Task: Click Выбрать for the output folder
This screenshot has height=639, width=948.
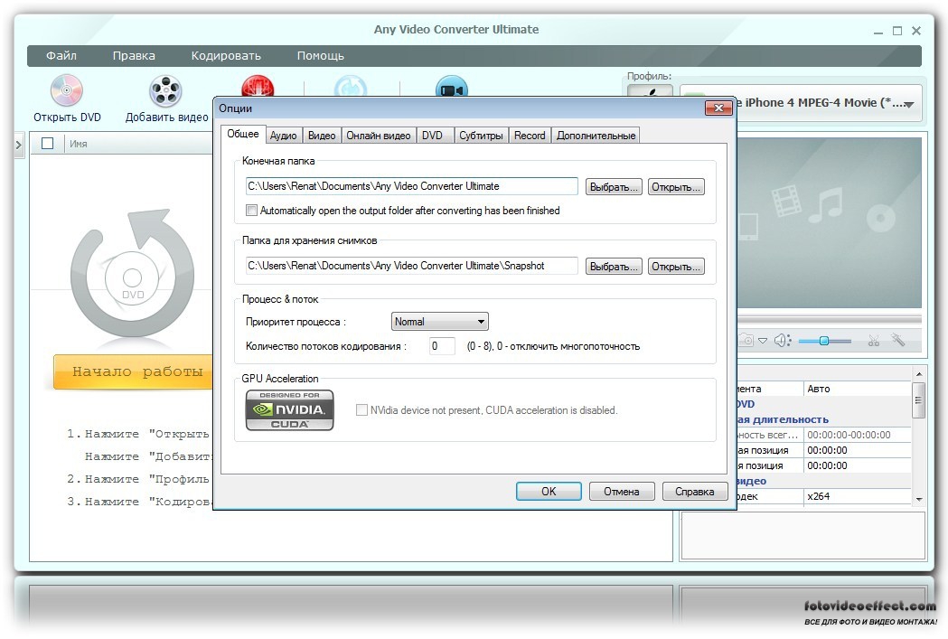Action: pos(614,187)
